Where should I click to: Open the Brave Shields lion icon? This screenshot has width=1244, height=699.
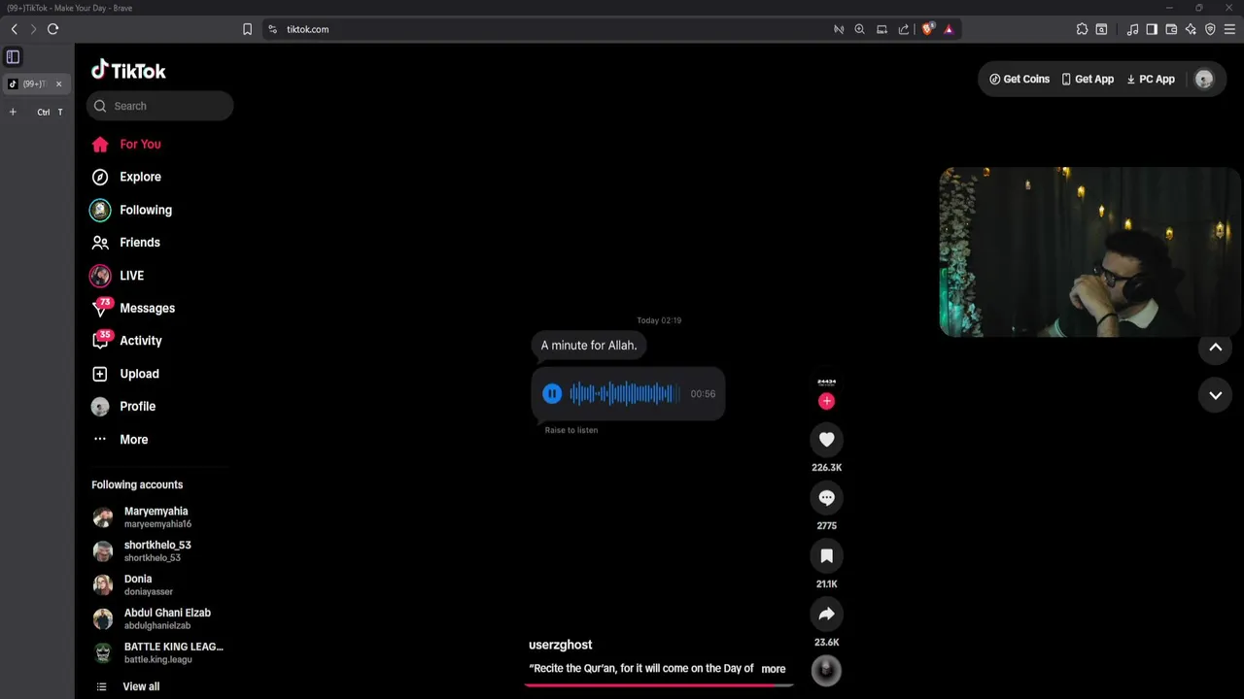coord(927,29)
